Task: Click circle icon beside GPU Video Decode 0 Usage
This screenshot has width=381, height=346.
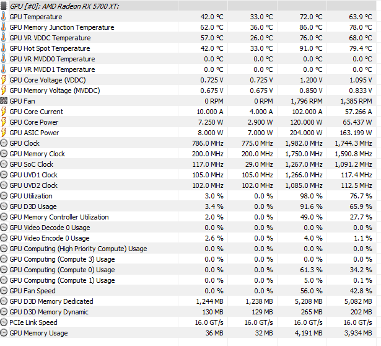Action: [4, 228]
